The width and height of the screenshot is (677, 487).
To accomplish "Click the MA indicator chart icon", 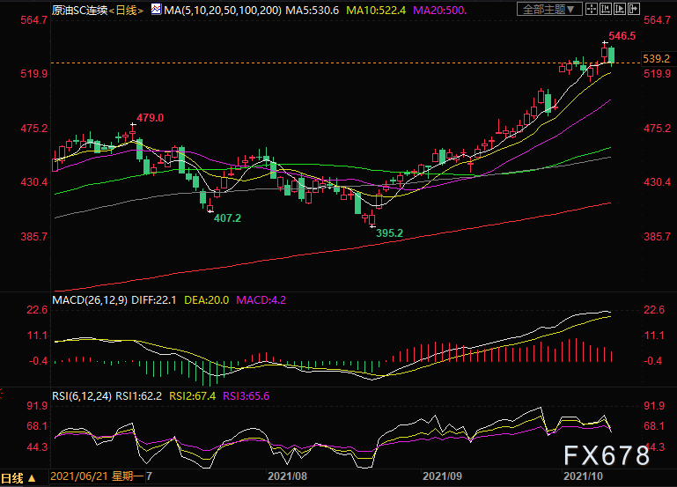I will (x=156, y=9).
